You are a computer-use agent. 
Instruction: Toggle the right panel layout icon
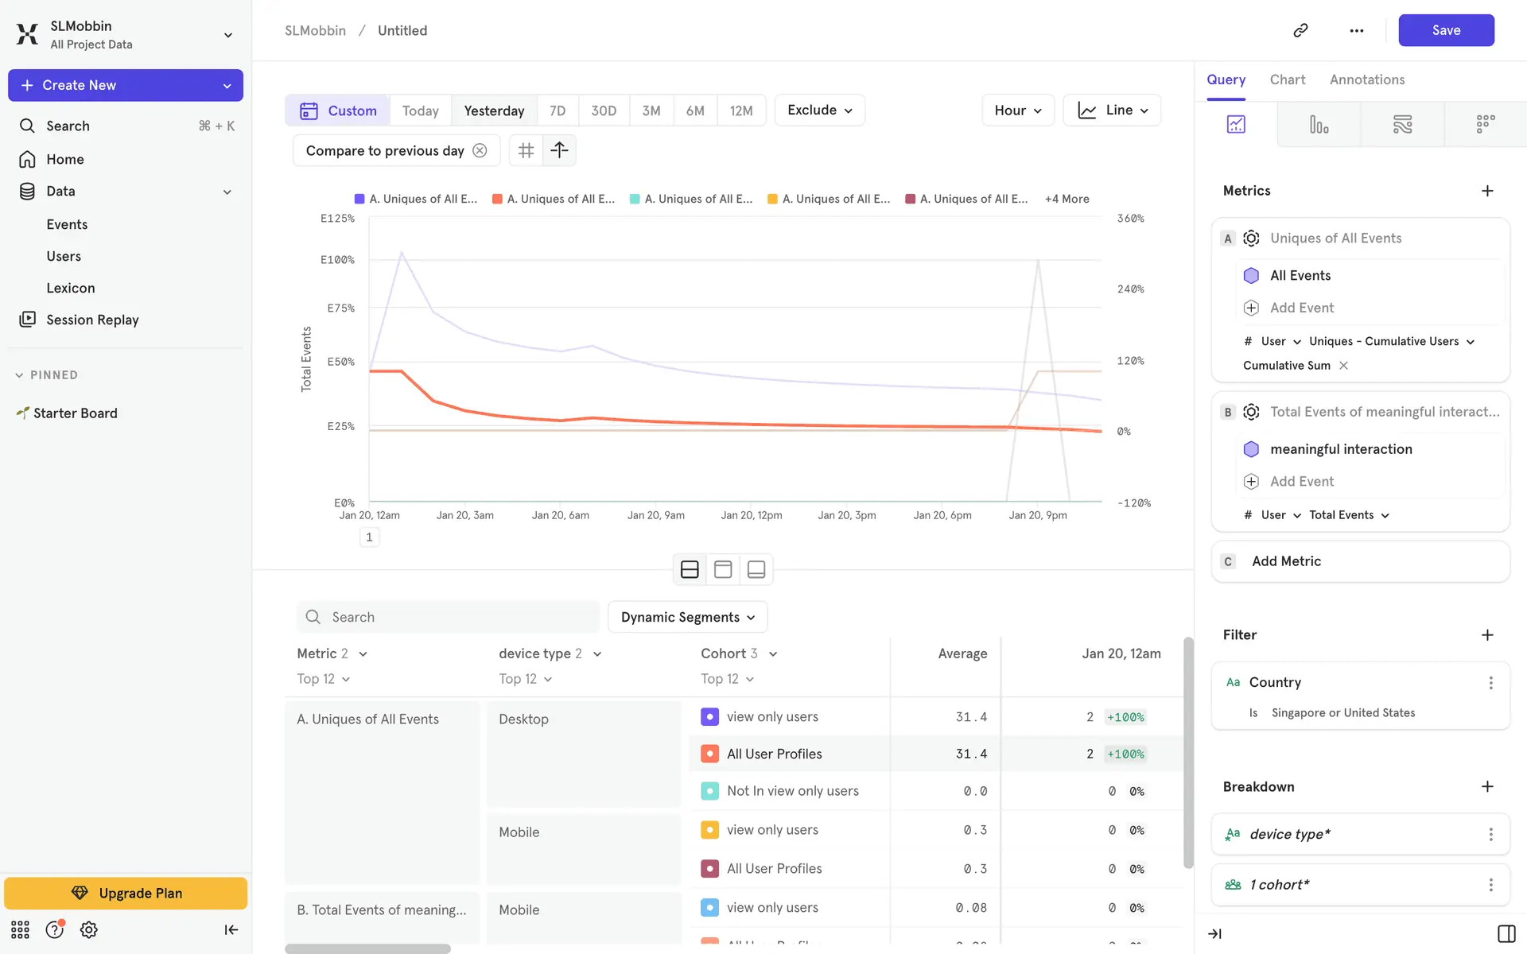[1506, 933]
